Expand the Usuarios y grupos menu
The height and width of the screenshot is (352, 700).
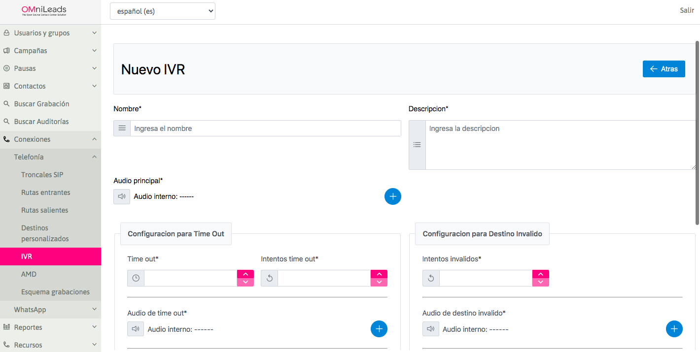click(x=49, y=33)
